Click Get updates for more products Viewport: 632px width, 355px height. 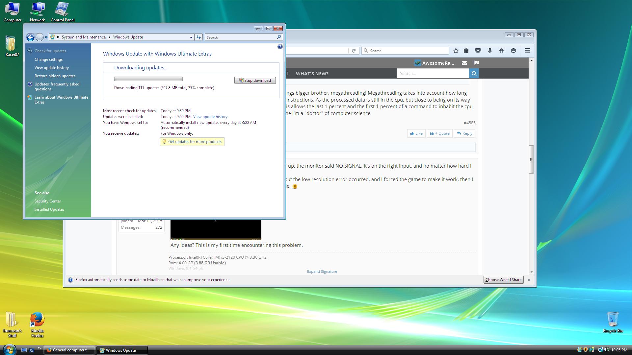[x=195, y=142]
